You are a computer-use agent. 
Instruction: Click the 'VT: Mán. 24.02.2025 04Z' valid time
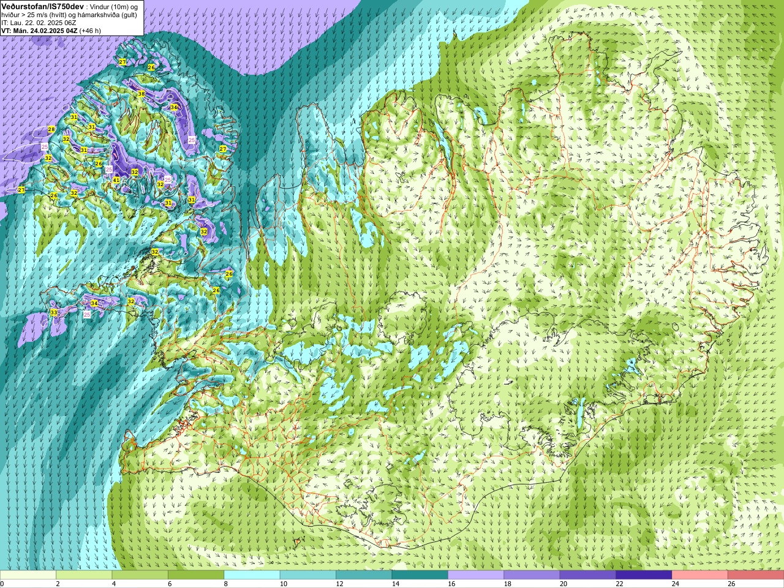pyautogui.click(x=39, y=31)
